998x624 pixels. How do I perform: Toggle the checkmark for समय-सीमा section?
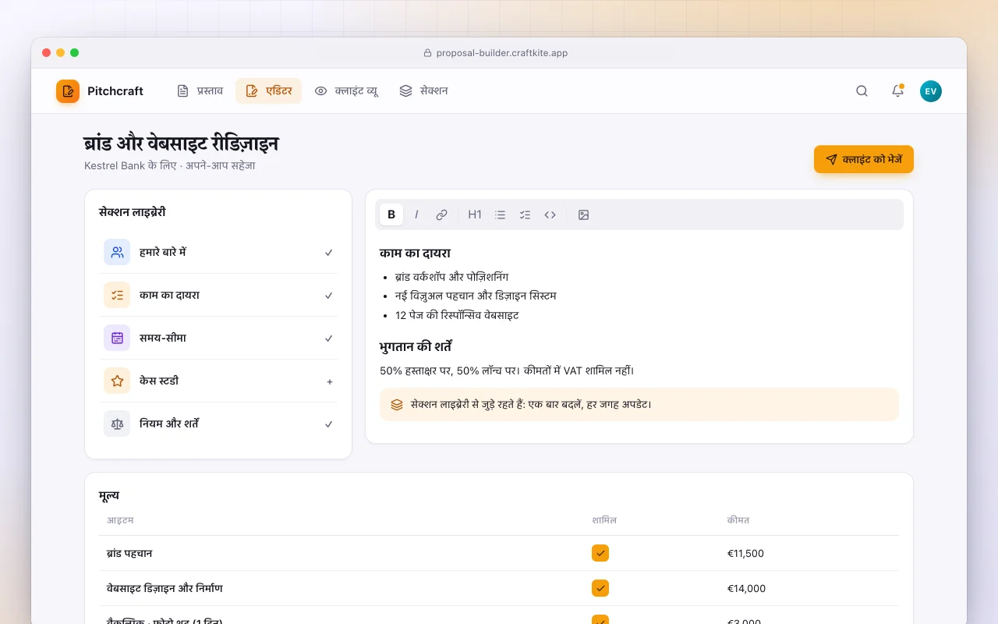point(329,339)
